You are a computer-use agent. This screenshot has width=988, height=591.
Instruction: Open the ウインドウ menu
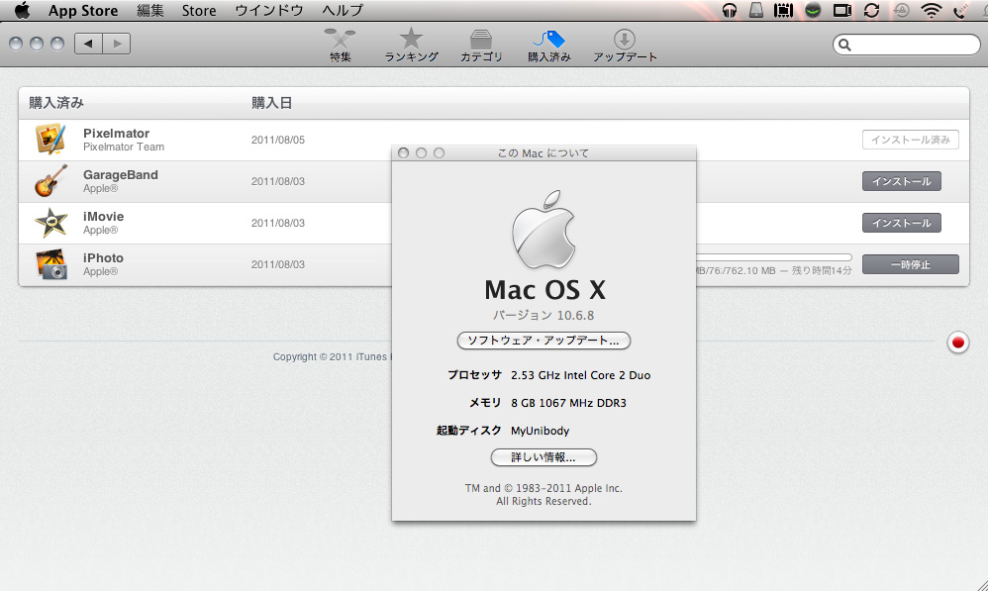pyautogui.click(x=269, y=10)
